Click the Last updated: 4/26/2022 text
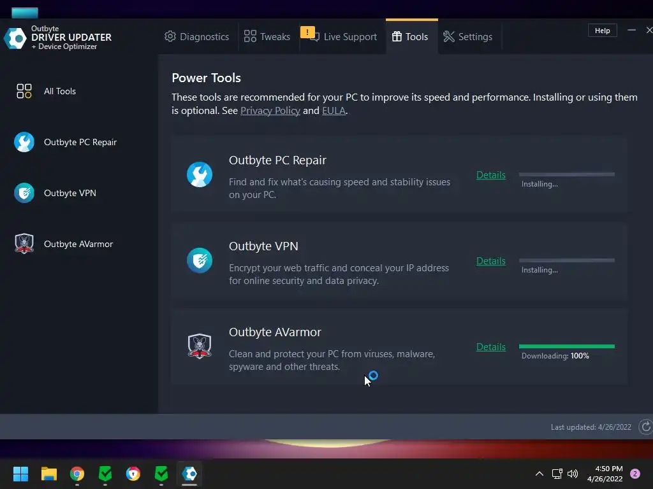 (x=591, y=427)
